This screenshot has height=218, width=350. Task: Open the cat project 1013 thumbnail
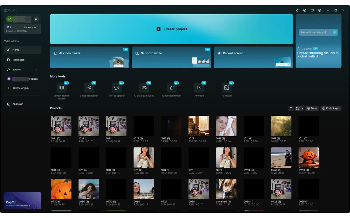tap(199, 126)
